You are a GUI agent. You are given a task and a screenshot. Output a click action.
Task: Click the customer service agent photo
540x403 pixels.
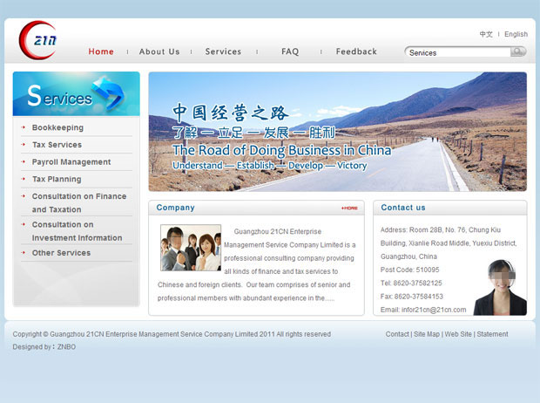coord(500,287)
